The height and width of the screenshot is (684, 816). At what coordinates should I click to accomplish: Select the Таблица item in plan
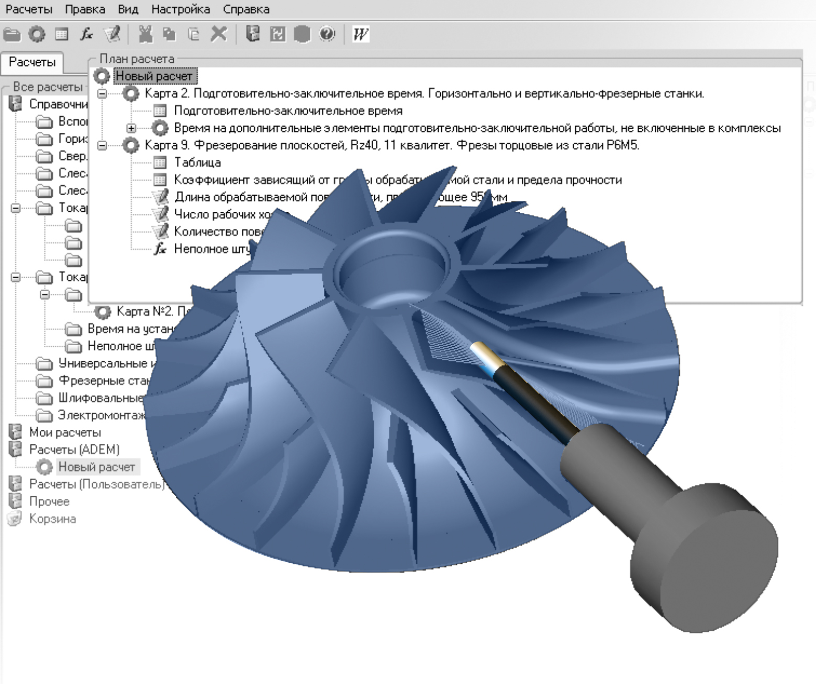tap(197, 163)
